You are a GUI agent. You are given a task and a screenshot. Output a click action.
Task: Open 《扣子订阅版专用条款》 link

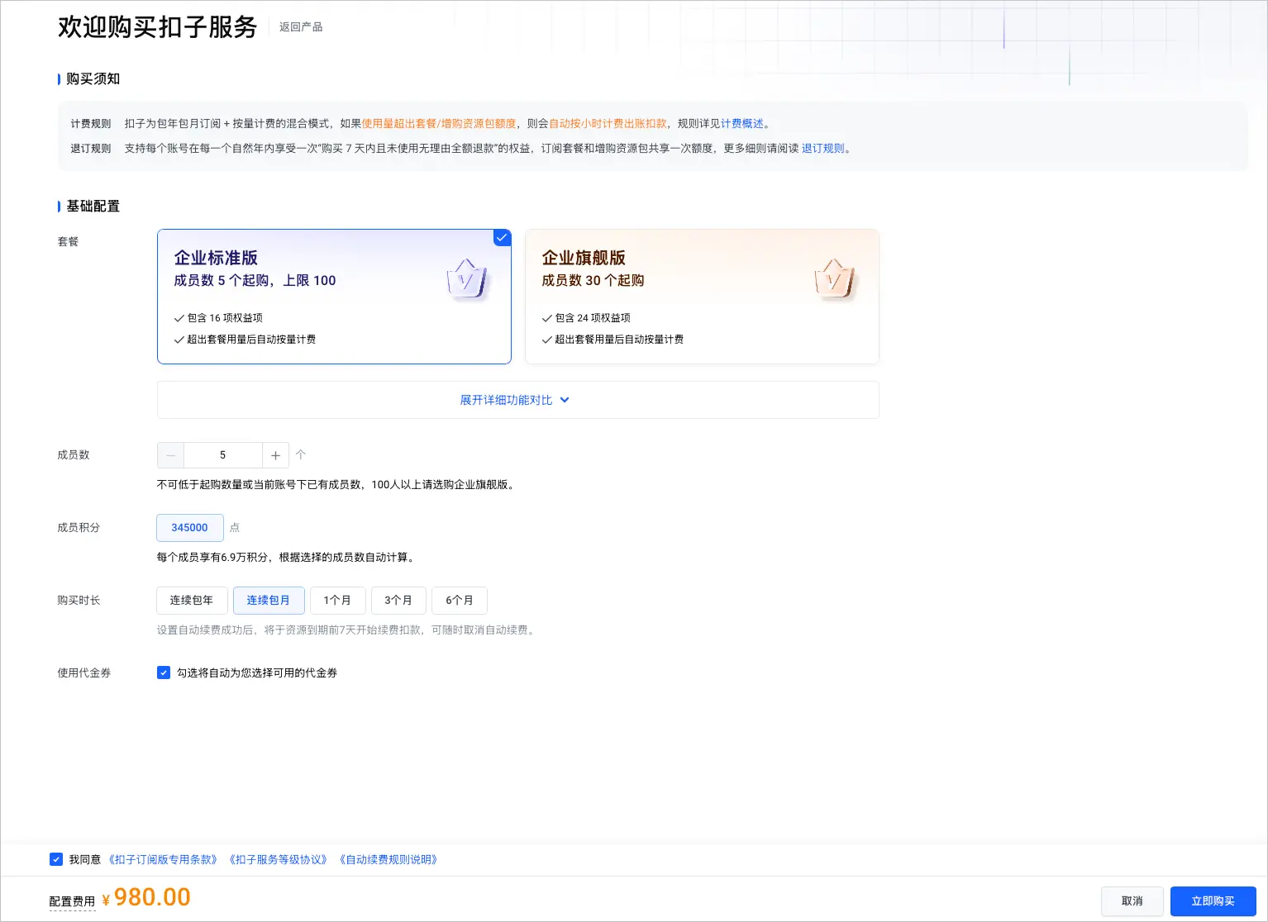tap(163, 860)
